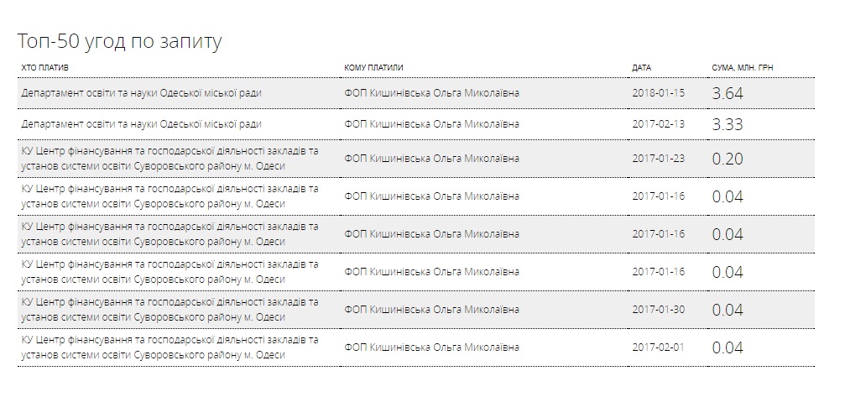This screenshot has height=397, width=845.
Task: Sort by the "Дата" column header
Action: tap(641, 67)
